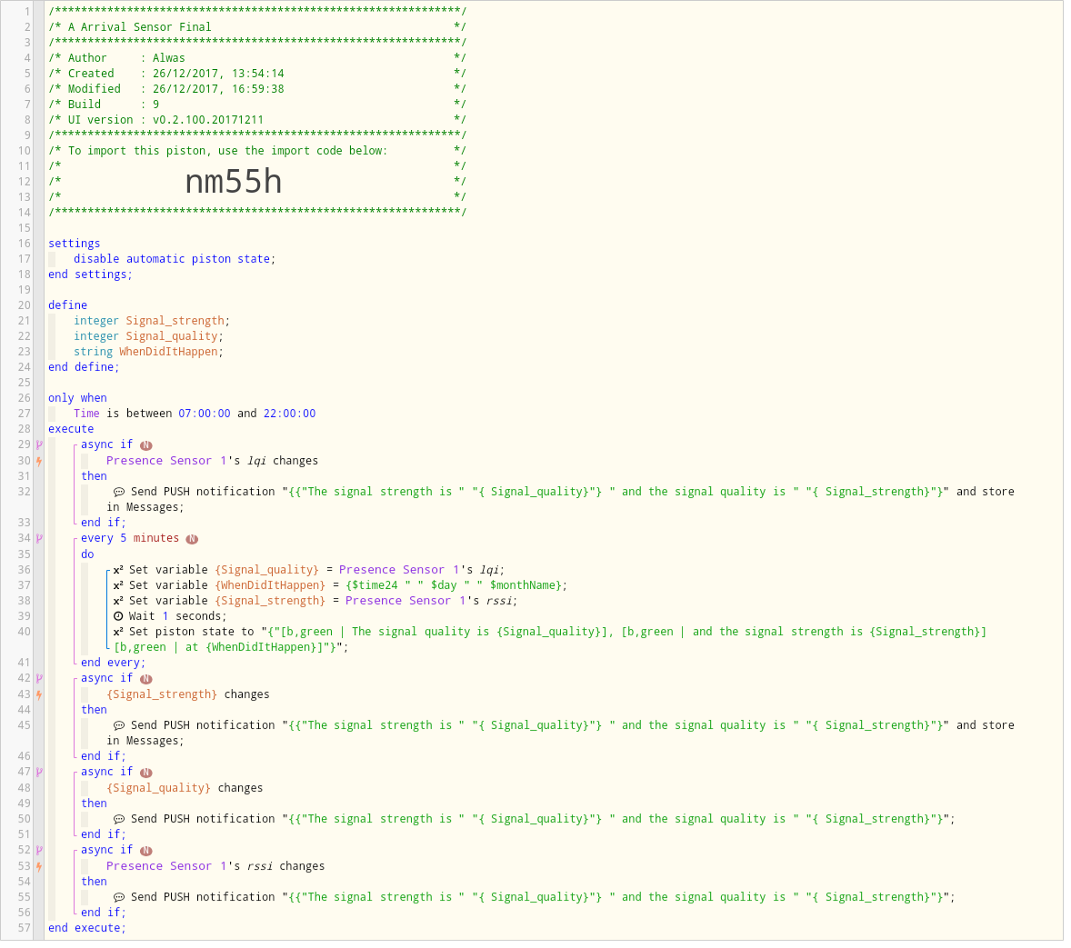Click the settings keyword on line 16
The image size is (1071, 948).
tap(75, 245)
